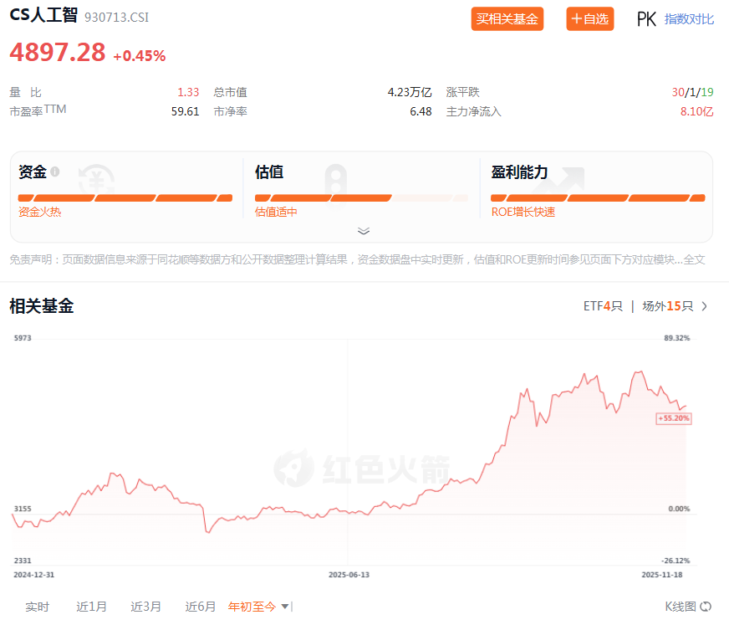Click the 主力净流入 value 8.10亿
Screen dimensions: 729x625
697,111
